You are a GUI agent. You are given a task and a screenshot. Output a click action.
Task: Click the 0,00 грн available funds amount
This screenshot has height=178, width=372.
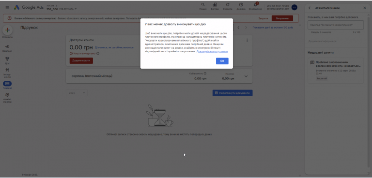click(x=81, y=47)
